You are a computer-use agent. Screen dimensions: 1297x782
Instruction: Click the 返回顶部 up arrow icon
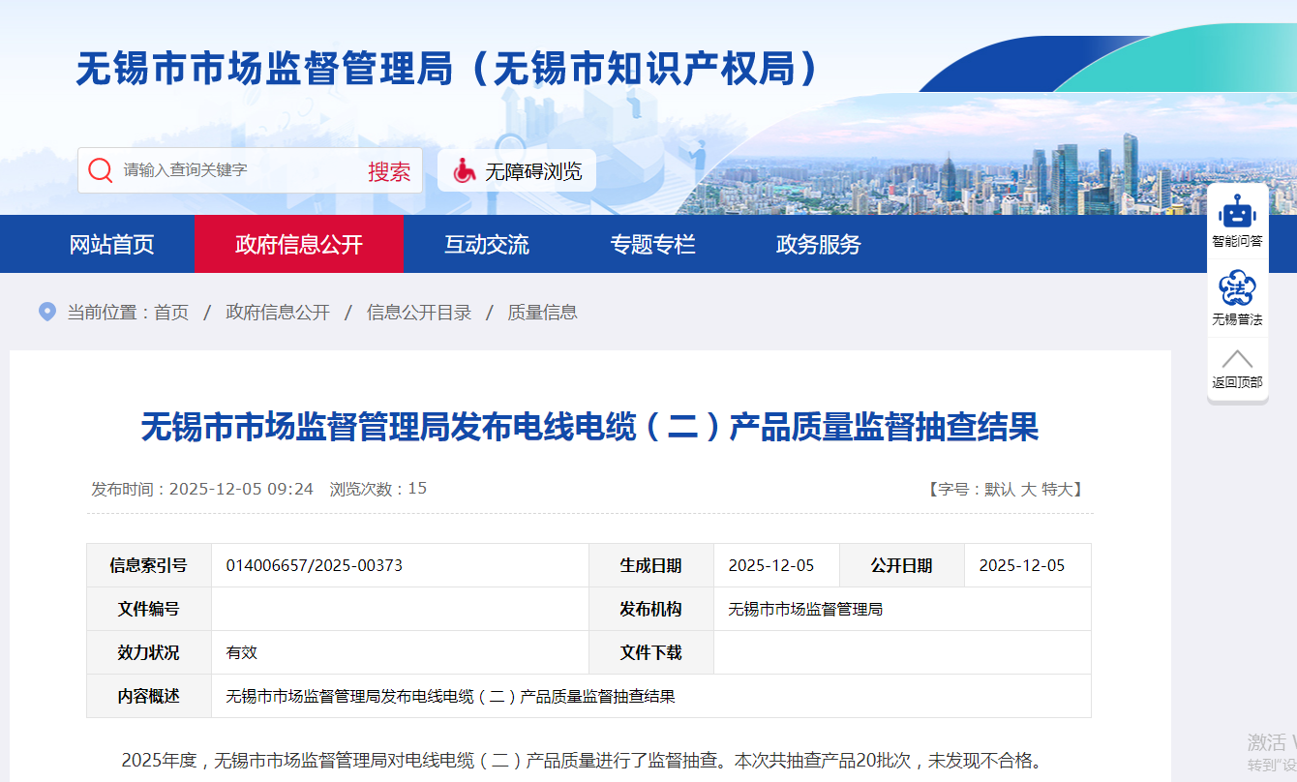[x=1237, y=358]
